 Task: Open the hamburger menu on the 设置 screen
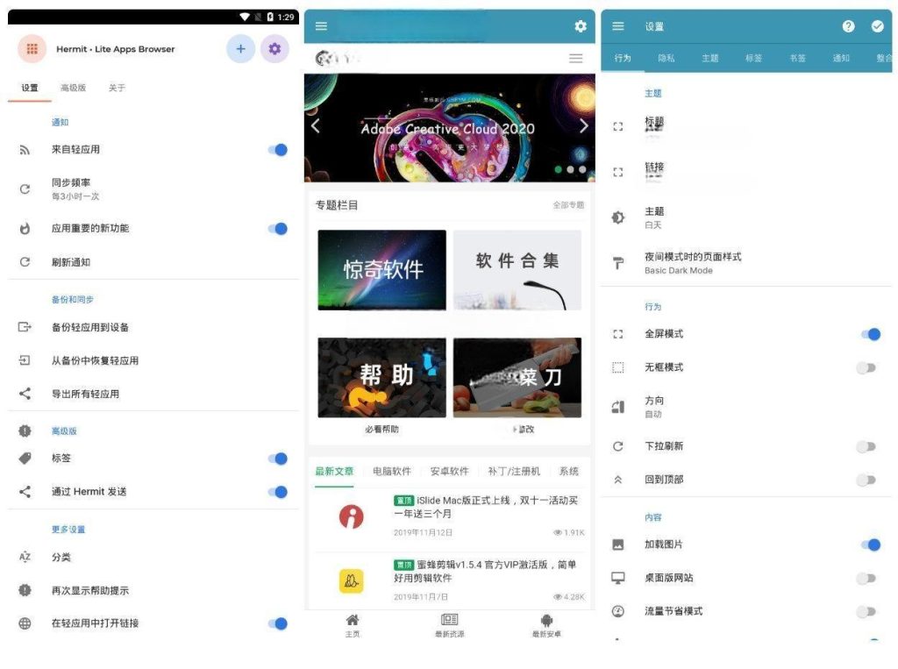coord(618,25)
